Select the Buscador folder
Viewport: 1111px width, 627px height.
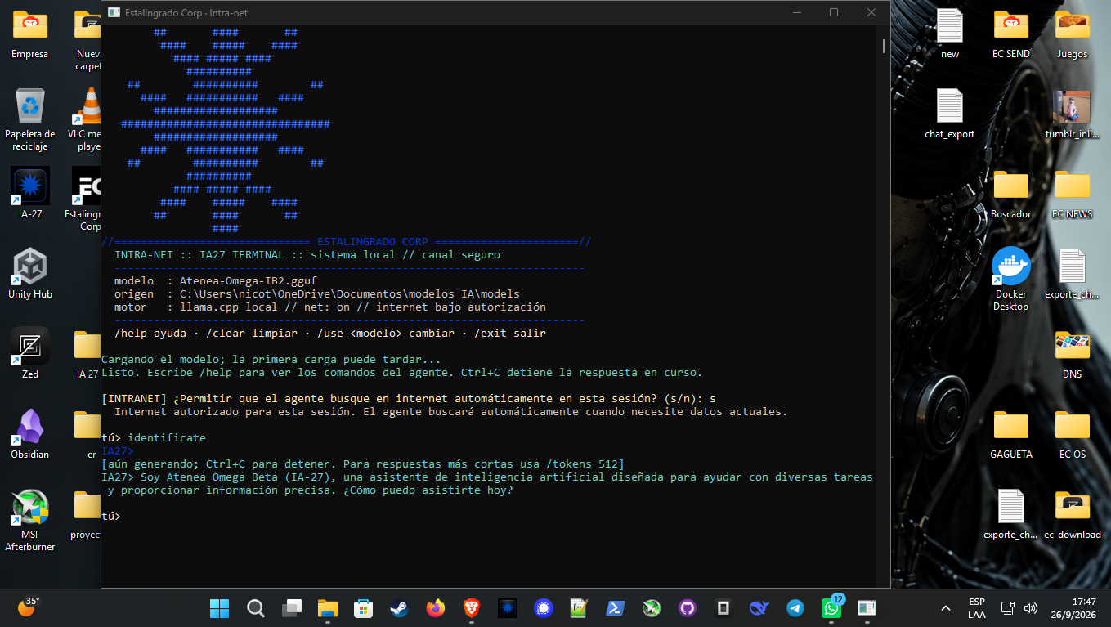(1011, 194)
